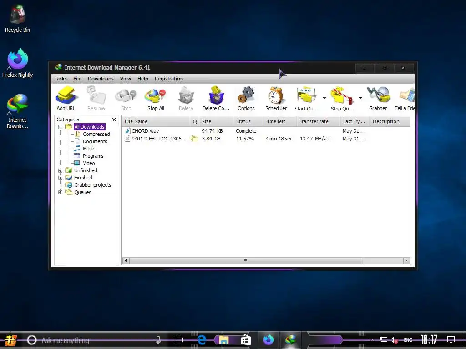
Task: Click the Stop All toolbar icon
Action: pos(156,99)
